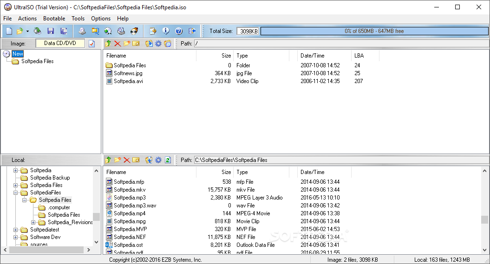This screenshot has width=490, height=264.
Task: Click the Make CD/DVD Image icon
Action: coord(82,31)
